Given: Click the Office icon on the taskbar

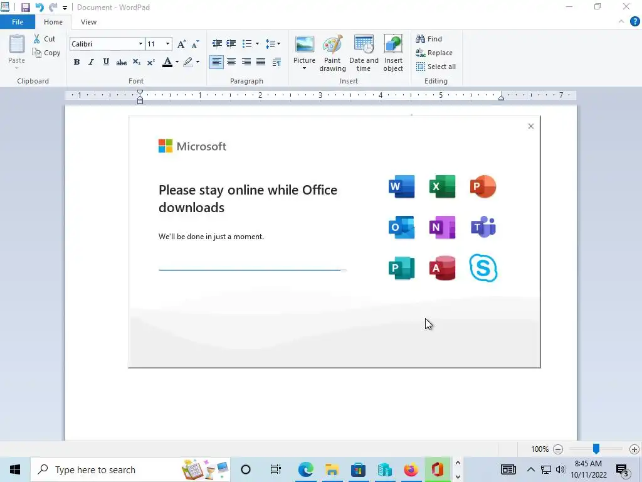Looking at the screenshot, I should coord(437,469).
